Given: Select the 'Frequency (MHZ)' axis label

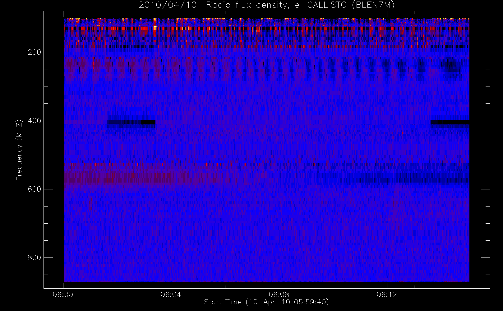Looking at the screenshot, I should point(19,150).
